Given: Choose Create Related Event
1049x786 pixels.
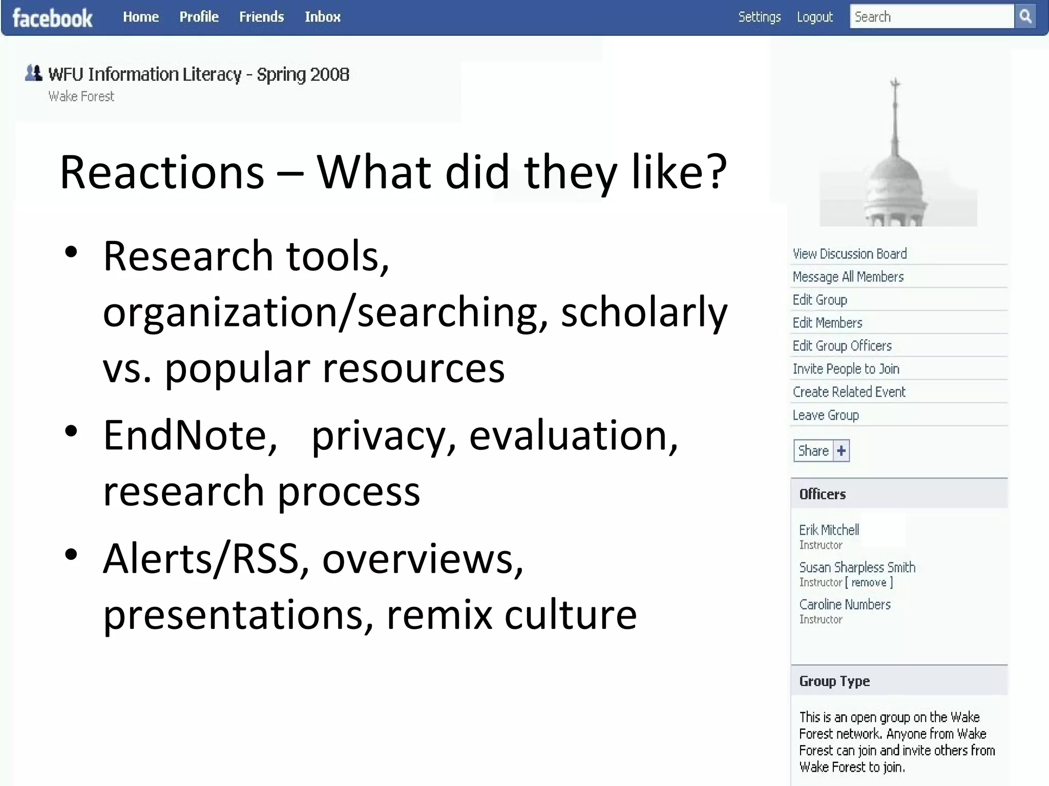Looking at the screenshot, I should coord(849,392).
